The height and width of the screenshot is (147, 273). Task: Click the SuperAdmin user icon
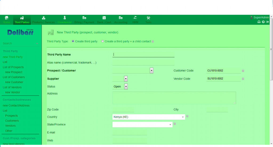[251, 17]
